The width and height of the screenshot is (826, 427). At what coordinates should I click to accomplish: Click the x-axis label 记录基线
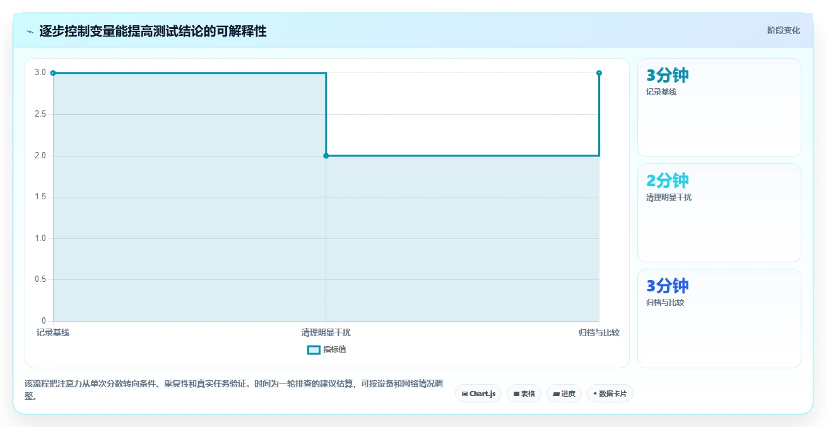pyautogui.click(x=53, y=333)
